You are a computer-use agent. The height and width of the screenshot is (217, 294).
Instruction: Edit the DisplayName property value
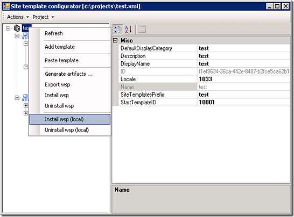point(243,64)
